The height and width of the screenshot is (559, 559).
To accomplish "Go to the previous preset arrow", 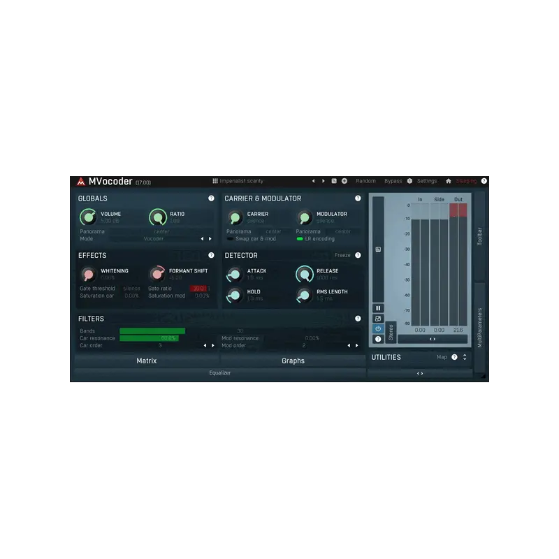I will 313,181.
